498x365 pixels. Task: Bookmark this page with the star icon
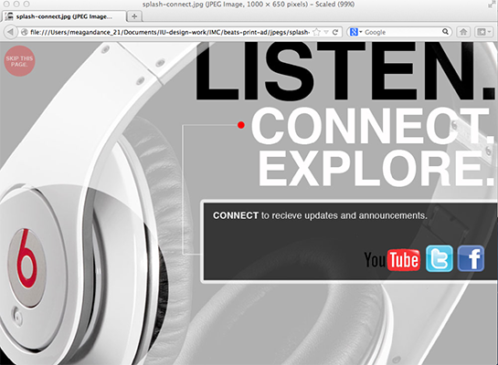point(316,32)
